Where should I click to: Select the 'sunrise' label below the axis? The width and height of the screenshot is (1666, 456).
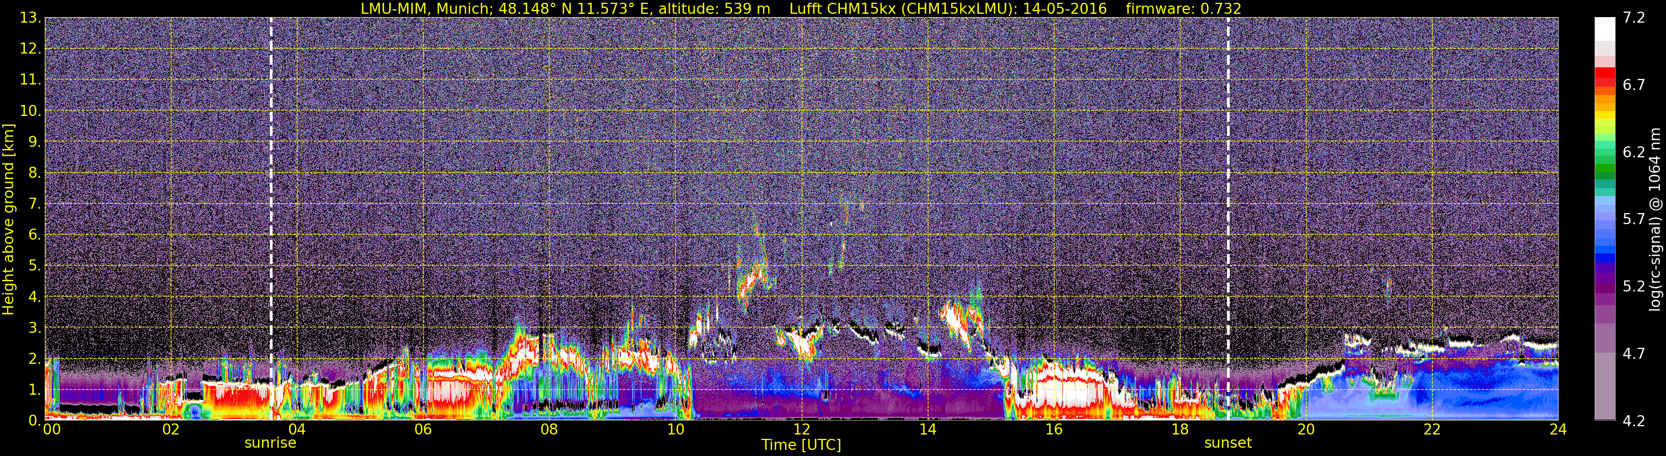(x=270, y=443)
